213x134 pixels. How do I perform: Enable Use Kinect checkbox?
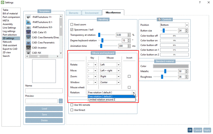pos(72,110)
